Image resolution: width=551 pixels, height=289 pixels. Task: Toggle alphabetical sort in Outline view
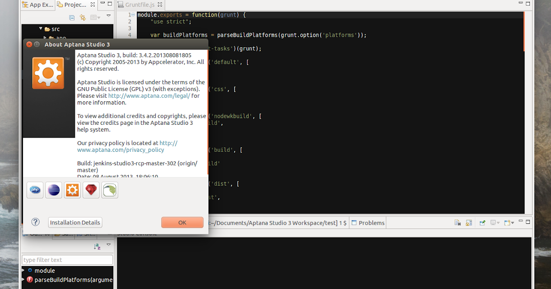[97, 246]
